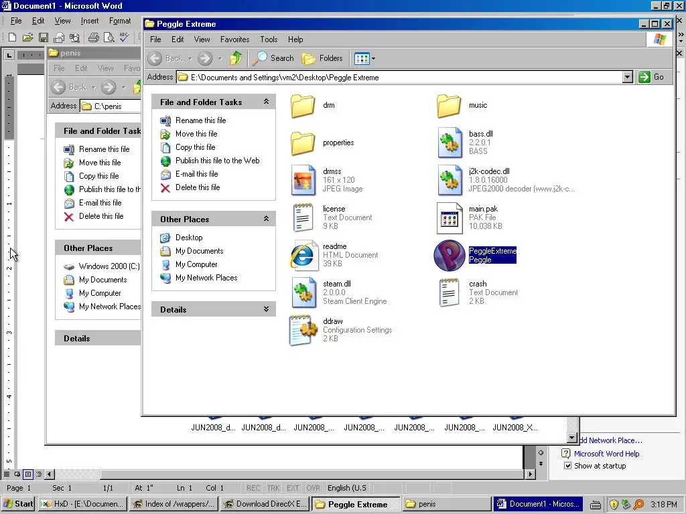Image resolution: width=686 pixels, height=514 pixels.
Task: Click the Open icon in Word toolbar
Action: point(27,37)
